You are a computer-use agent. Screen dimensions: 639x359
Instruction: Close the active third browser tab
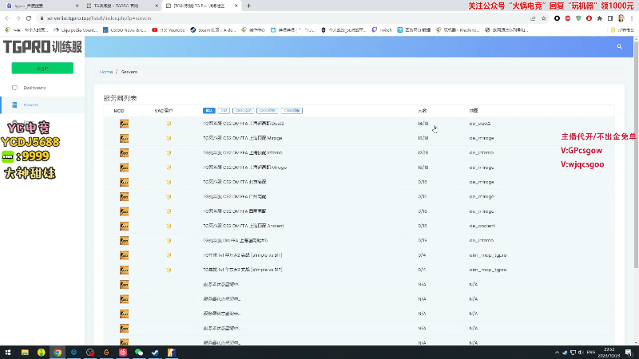pos(236,6)
